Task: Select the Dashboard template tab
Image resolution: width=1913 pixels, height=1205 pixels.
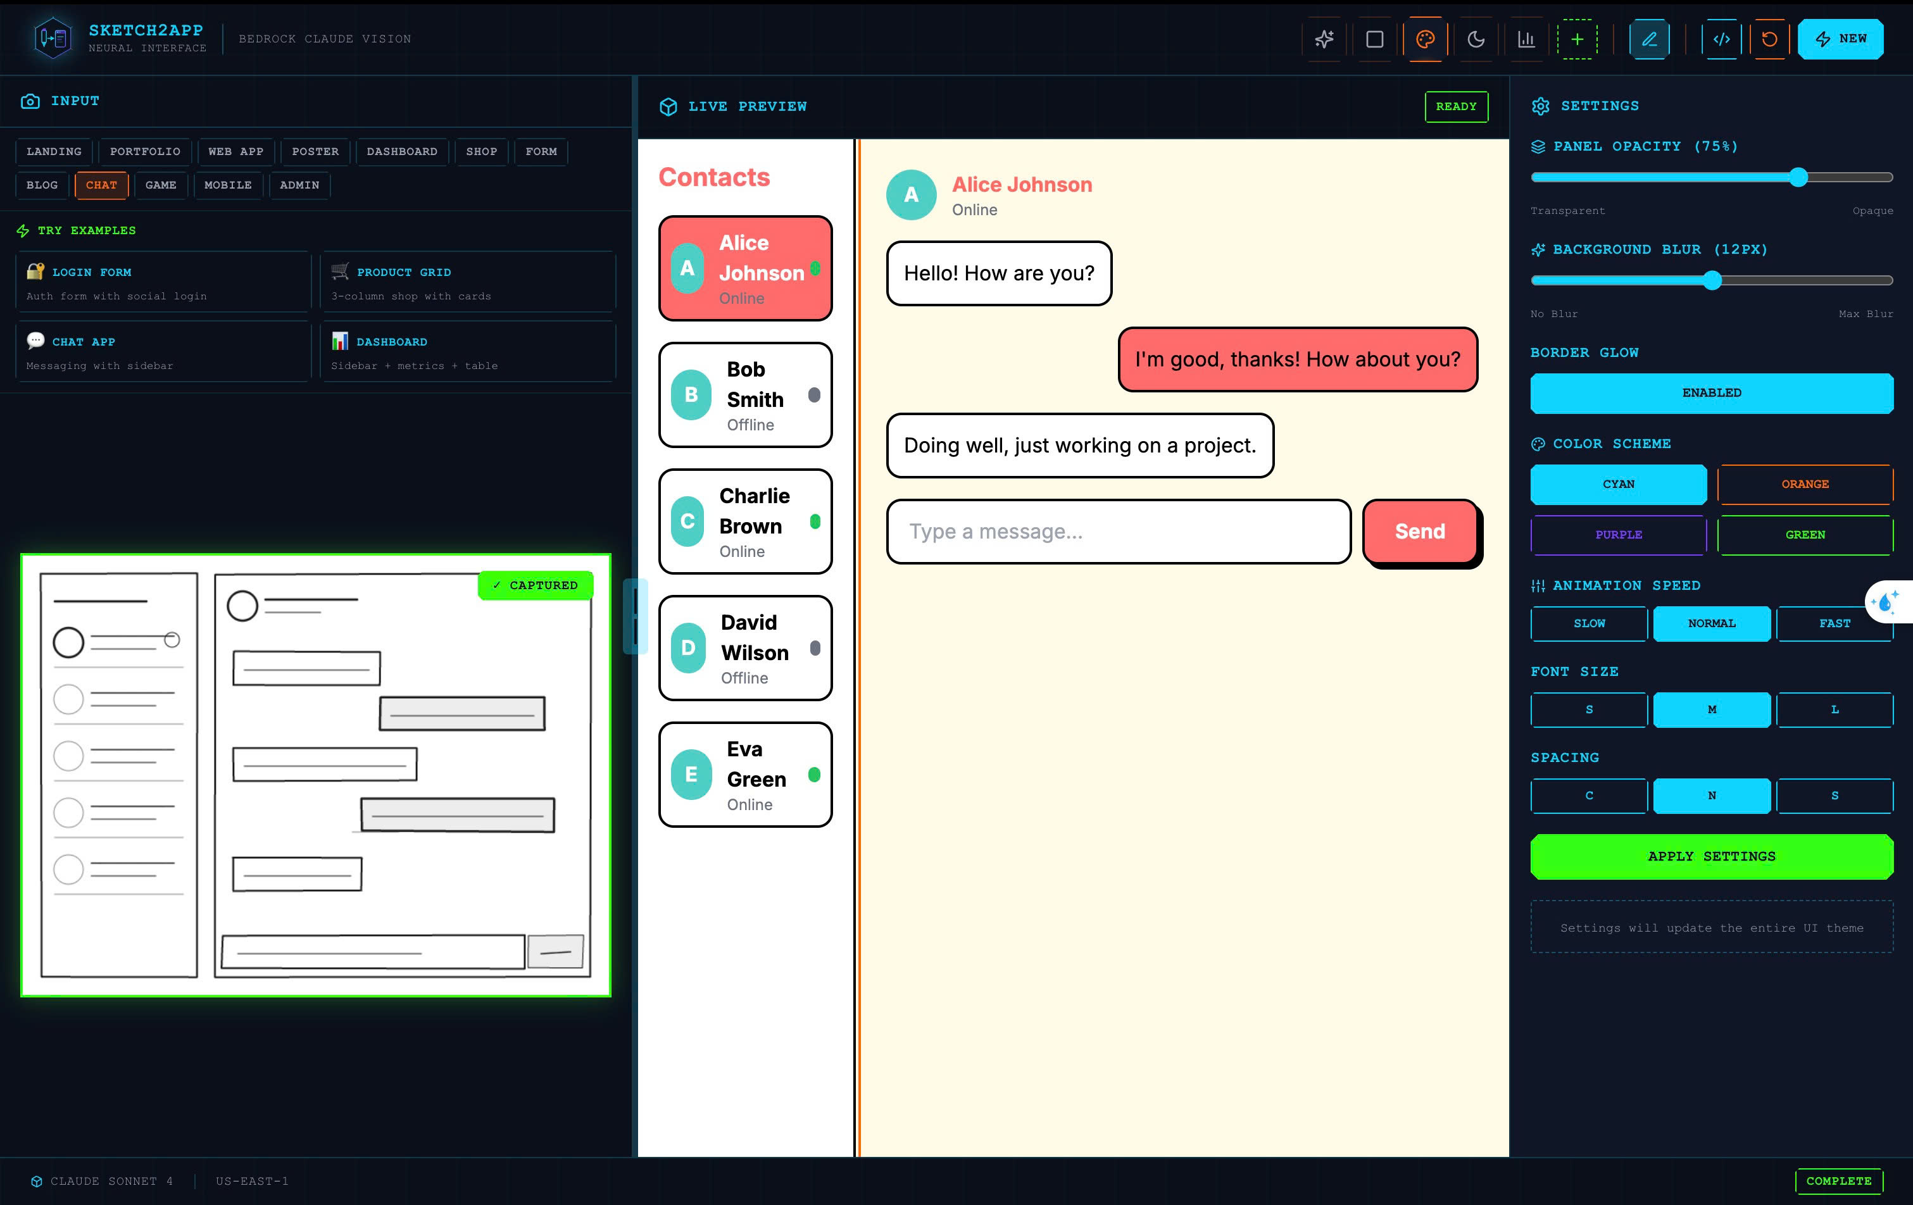Action: [401, 152]
